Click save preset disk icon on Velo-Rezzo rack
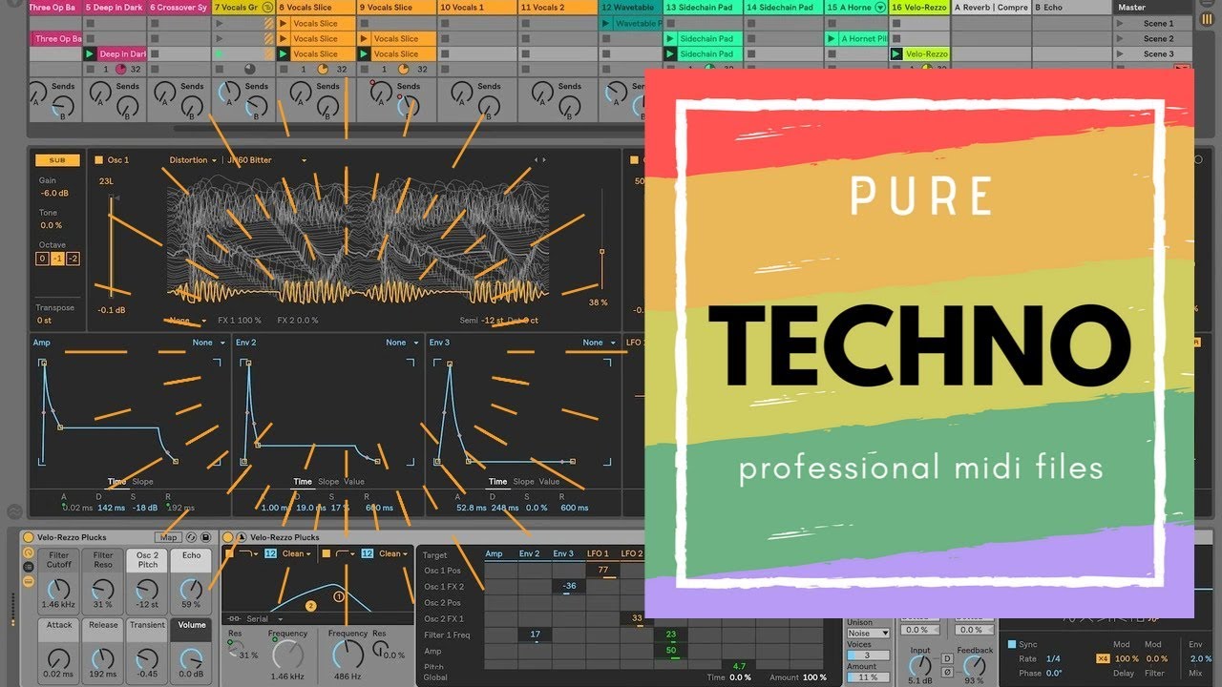1222x687 pixels. pos(205,537)
